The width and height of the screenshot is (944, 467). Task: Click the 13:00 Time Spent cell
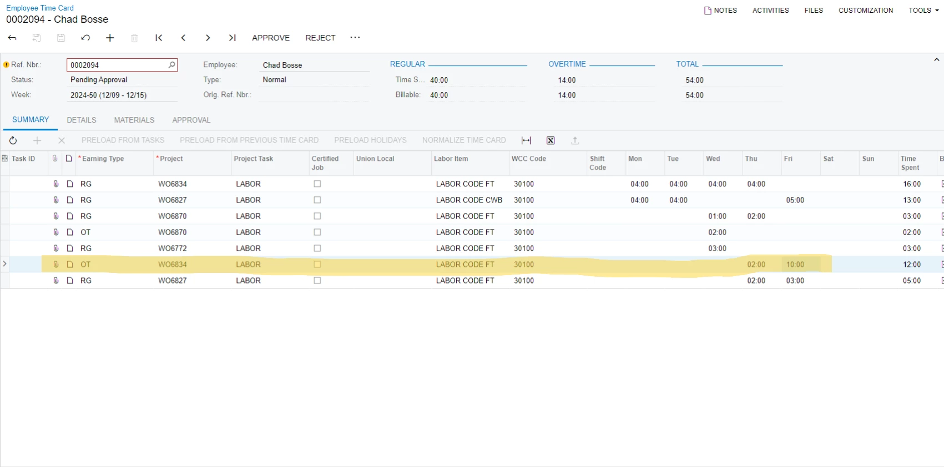click(917, 200)
